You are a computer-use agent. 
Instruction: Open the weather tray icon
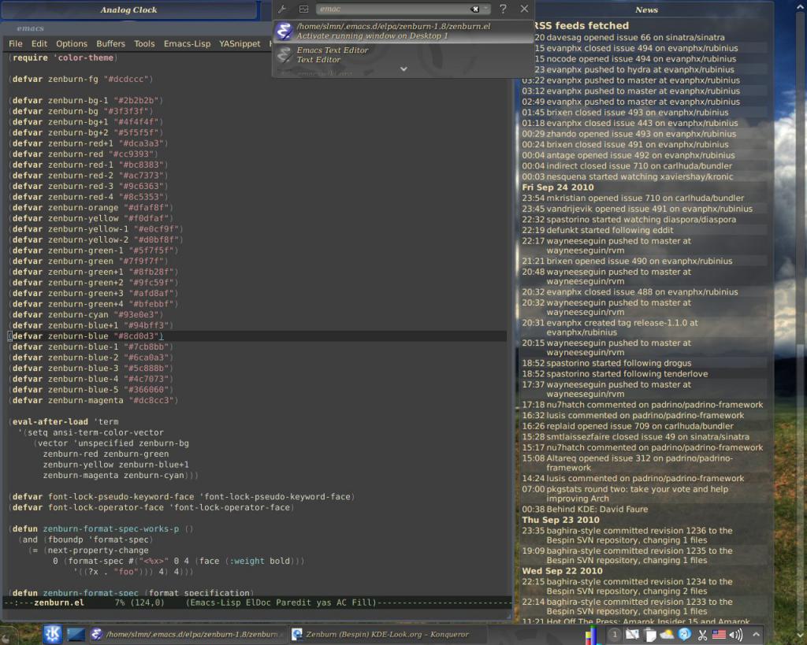tap(668, 635)
